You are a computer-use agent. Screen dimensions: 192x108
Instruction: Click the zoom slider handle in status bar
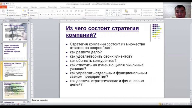pos(179,104)
